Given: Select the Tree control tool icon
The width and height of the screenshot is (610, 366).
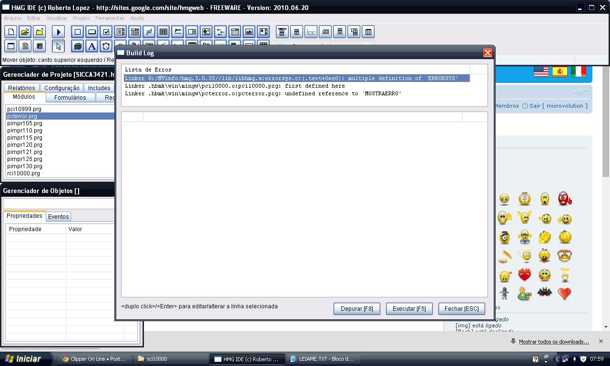Looking at the screenshot, I should [x=221, y=32].
